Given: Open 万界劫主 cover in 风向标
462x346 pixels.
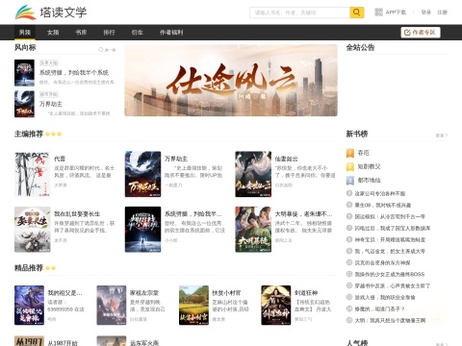Looking at the screenshot, I should pyautogui.click(x=24, y=104).
